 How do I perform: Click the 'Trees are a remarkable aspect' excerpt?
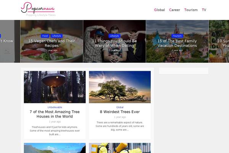pyautogui.click(x=120, y=126)
